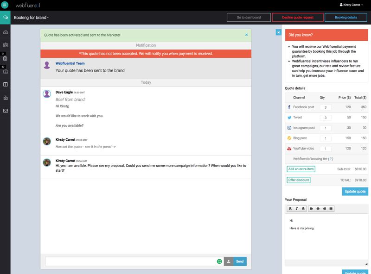Screen dimensions: 371x274
Task: Click the Tweet price '50'
Action: pos(349,118)
